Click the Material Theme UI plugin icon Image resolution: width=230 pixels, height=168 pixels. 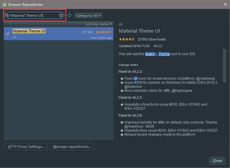pyautogui.click(x=8, y=34)
